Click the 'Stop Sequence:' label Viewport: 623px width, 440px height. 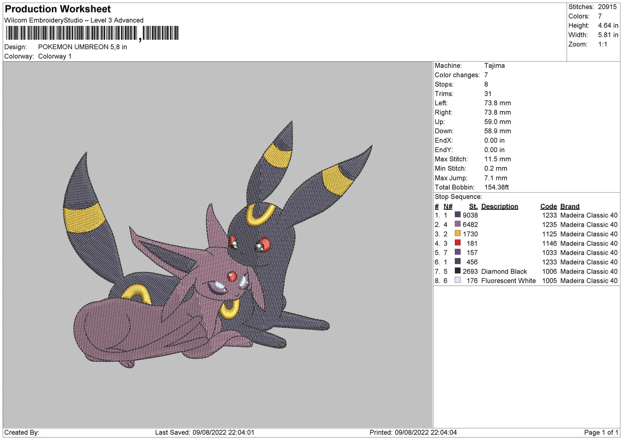pyautogui.click(x=458, y=197)
